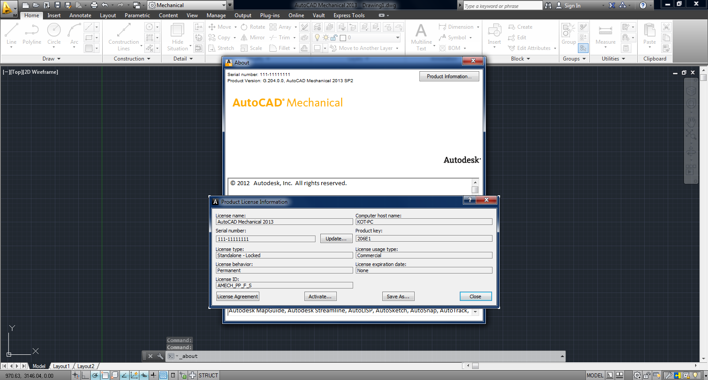Open the Help question mark icon
The image size is (708, 380).
click(643, 5)
